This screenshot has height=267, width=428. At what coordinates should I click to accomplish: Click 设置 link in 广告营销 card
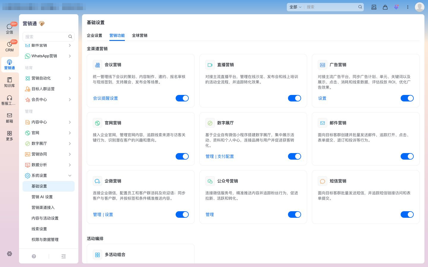pyautogui.click(x=322, y=98)
